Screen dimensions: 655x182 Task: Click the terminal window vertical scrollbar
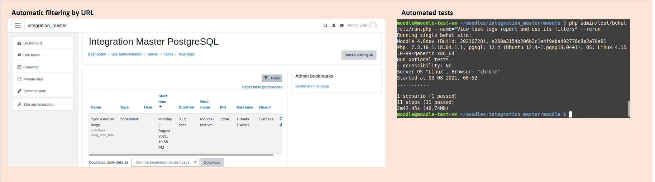point(628,108)
